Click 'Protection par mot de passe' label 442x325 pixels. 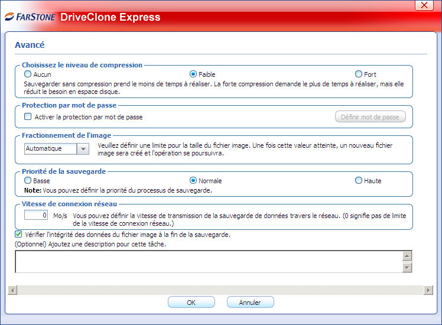(x=69, y=105)
